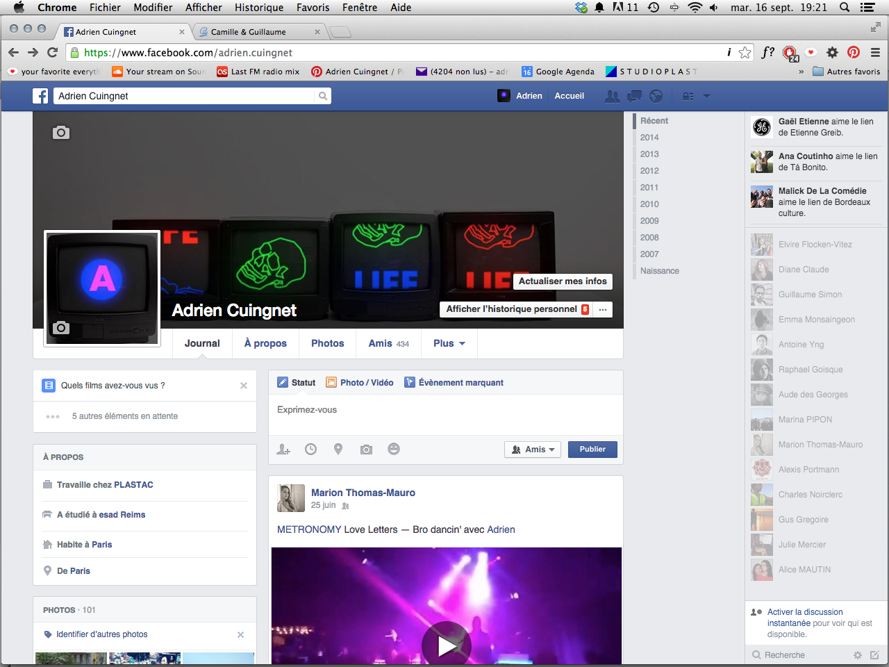
Task: Click Actualiser mes infos button
Action: [x=563, y=281]
